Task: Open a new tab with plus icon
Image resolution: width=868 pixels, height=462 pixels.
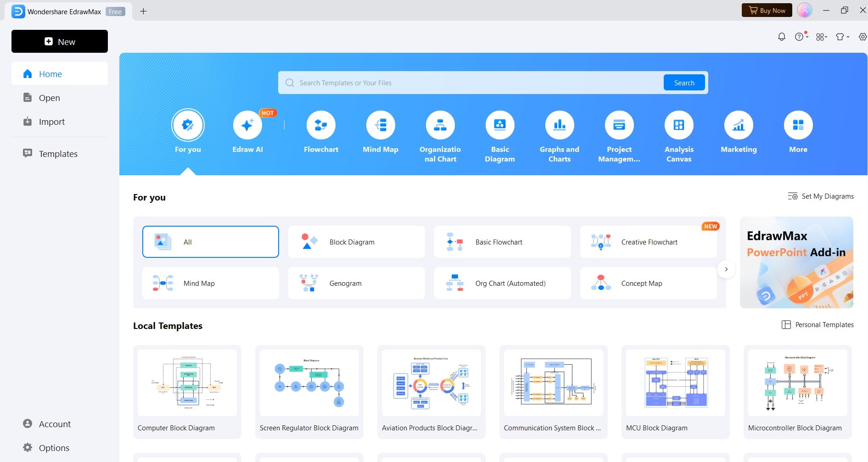Action: click(143, 11)
